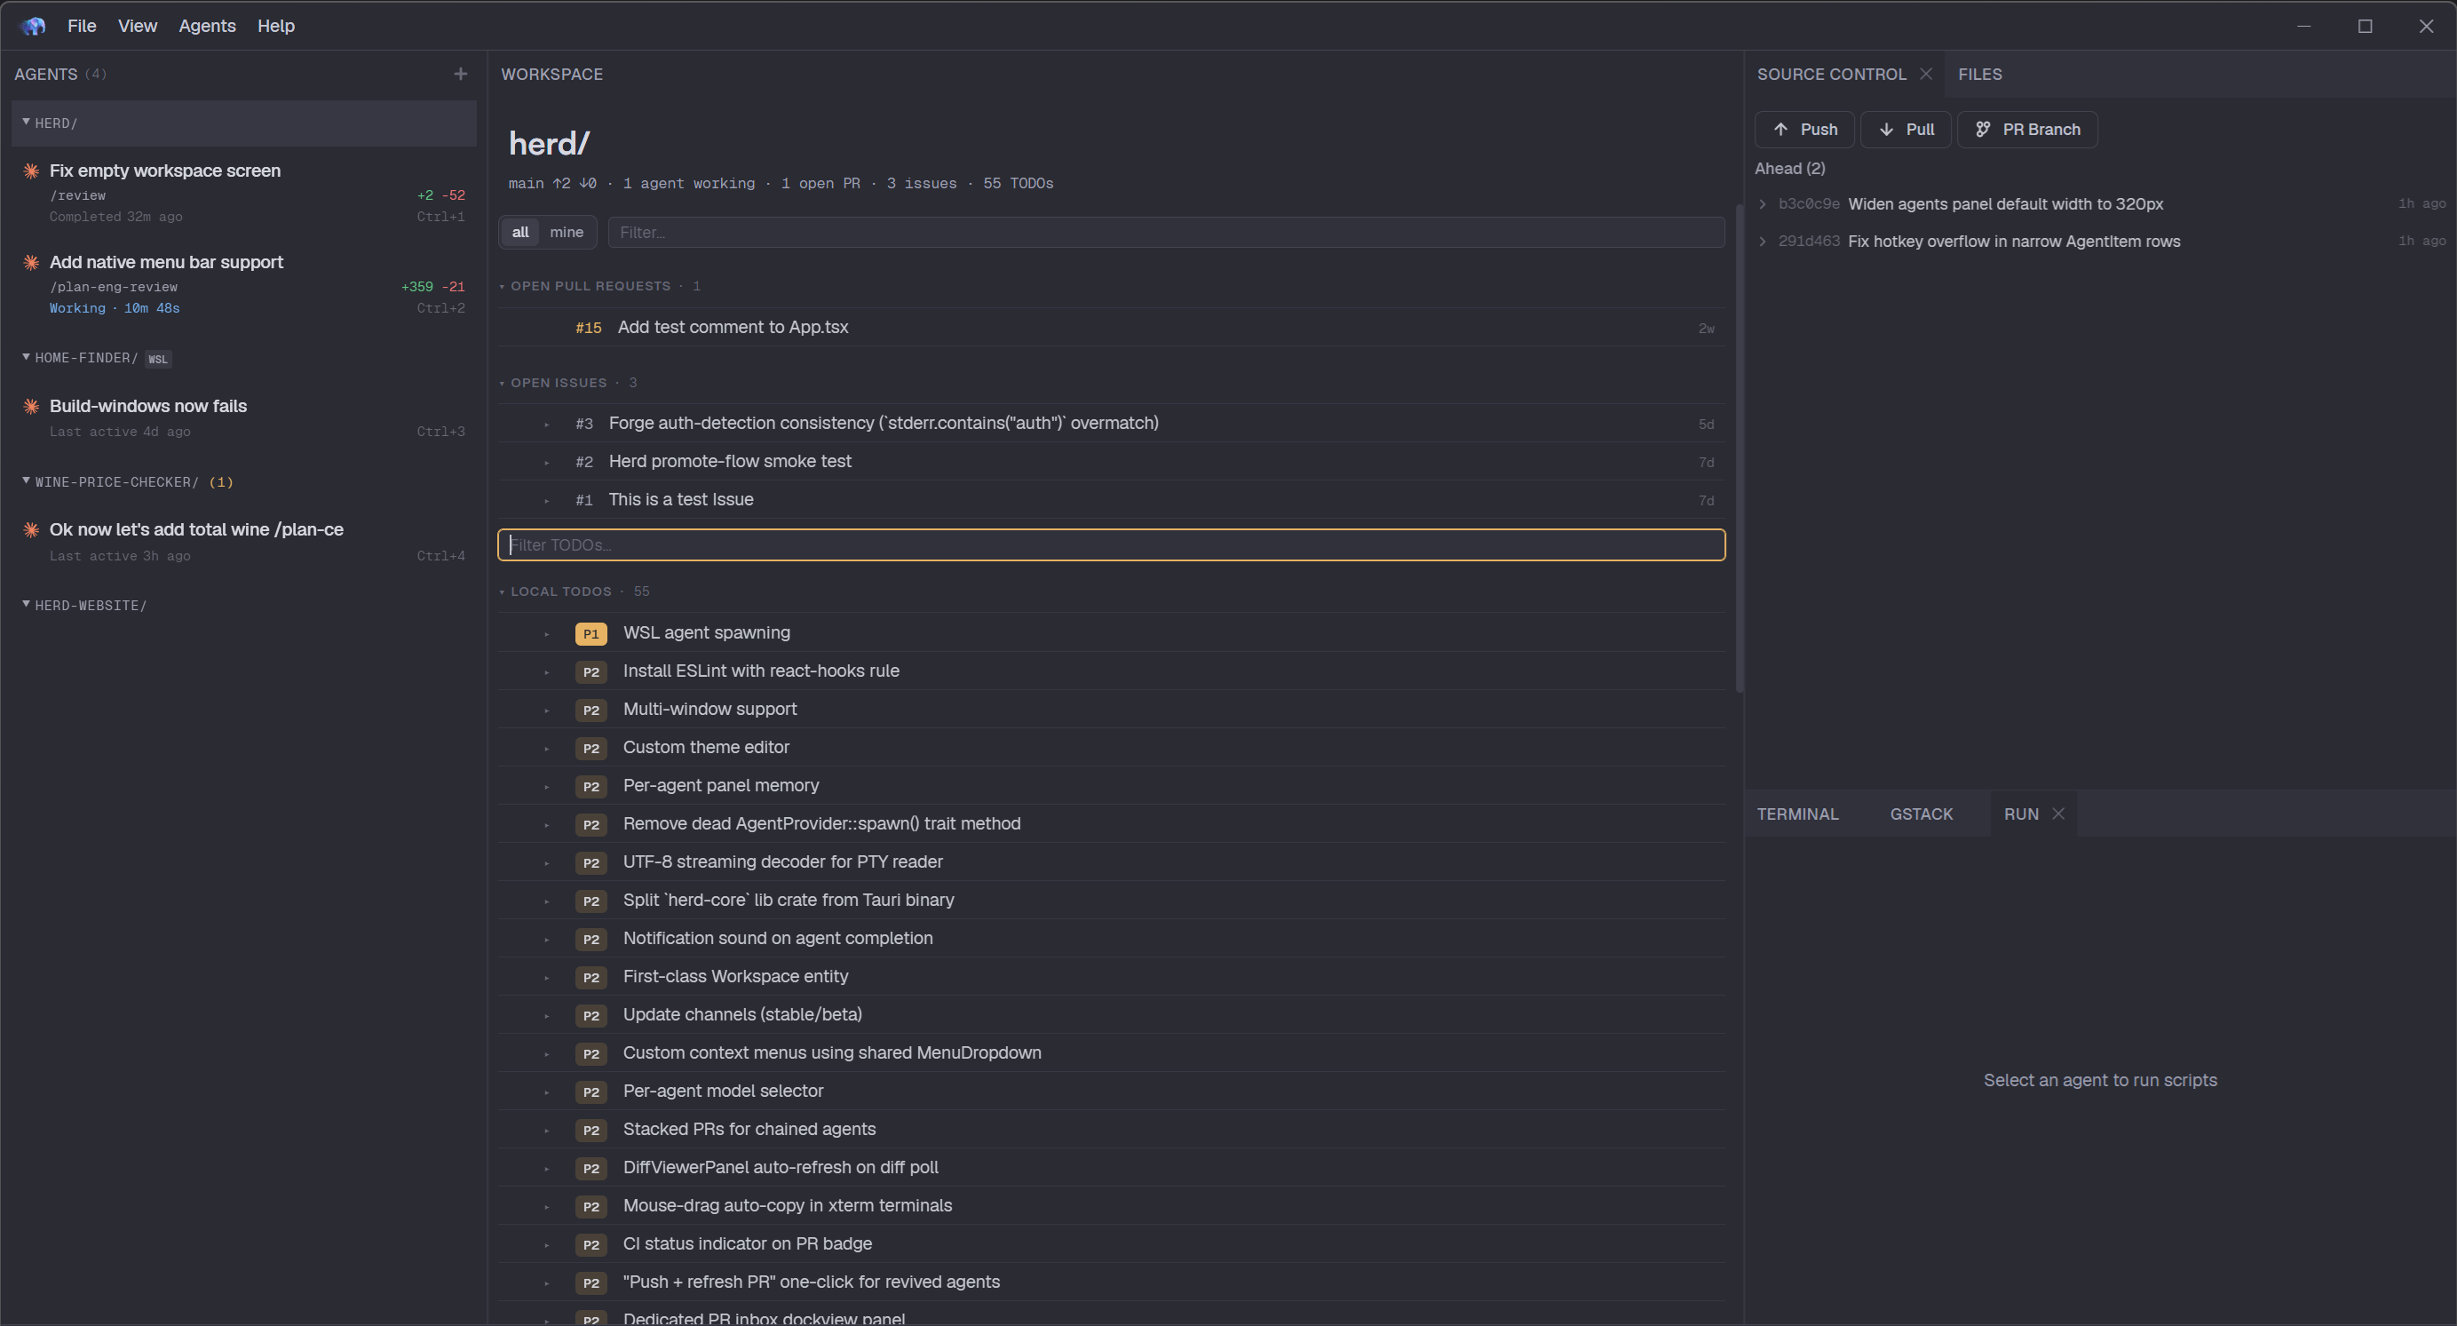Click the spark icon beside Add native menu bar support
This screenshot has width=2457, height=1326.
point(31,262)
